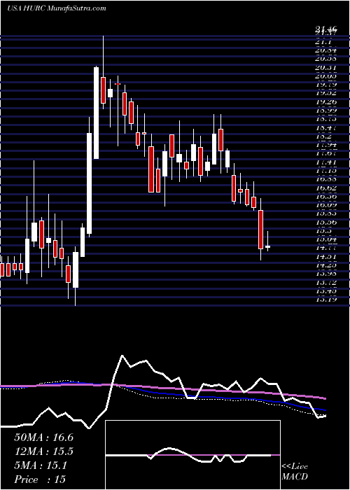Click the Price : 15 readout

click(x=40, y=479)
